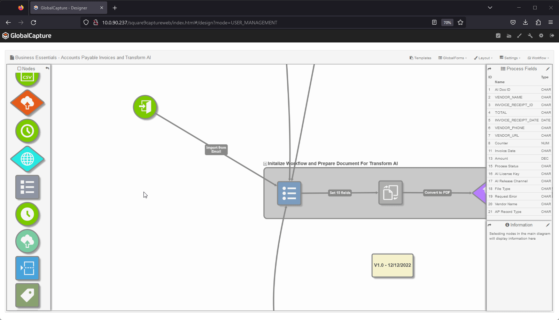Select the teal globe capture node
Image resolution: width=559 pixels, height=320 pixels.
click(x=27, y=159)
